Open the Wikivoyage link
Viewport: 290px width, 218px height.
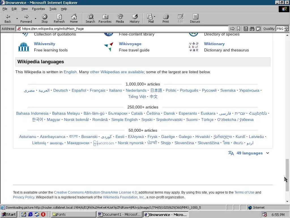click(x=130, y=44)
